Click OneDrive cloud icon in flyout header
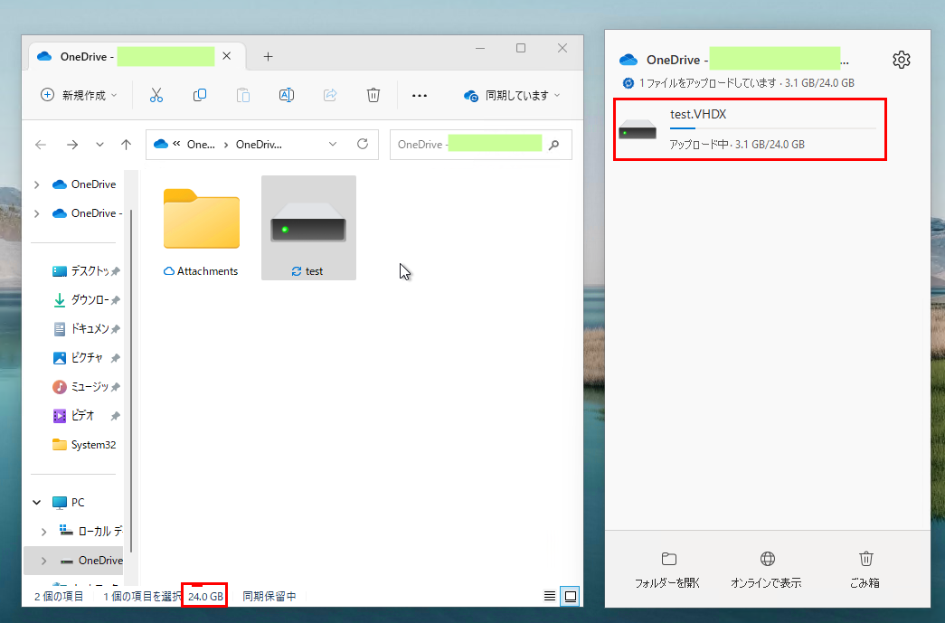This screenshot has width=945, height=623. click(628, 60)
